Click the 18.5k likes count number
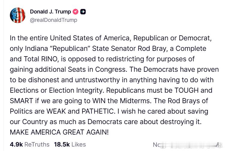 62,144
